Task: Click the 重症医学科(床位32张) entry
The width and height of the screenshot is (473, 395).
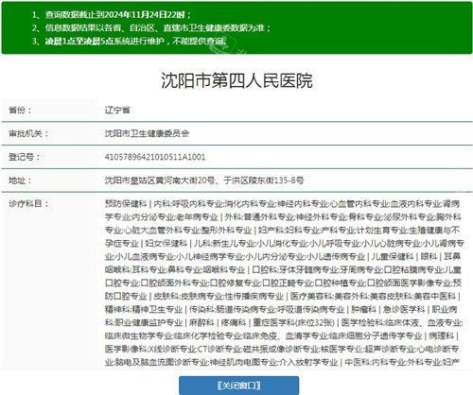Action: tap(293, 322)
